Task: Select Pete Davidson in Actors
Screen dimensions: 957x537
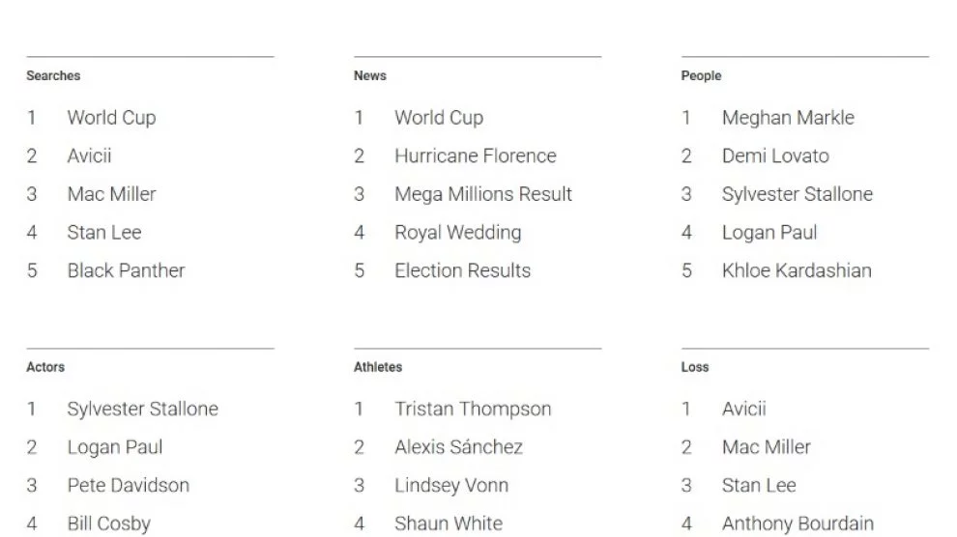Action: [x=129, y=486]
